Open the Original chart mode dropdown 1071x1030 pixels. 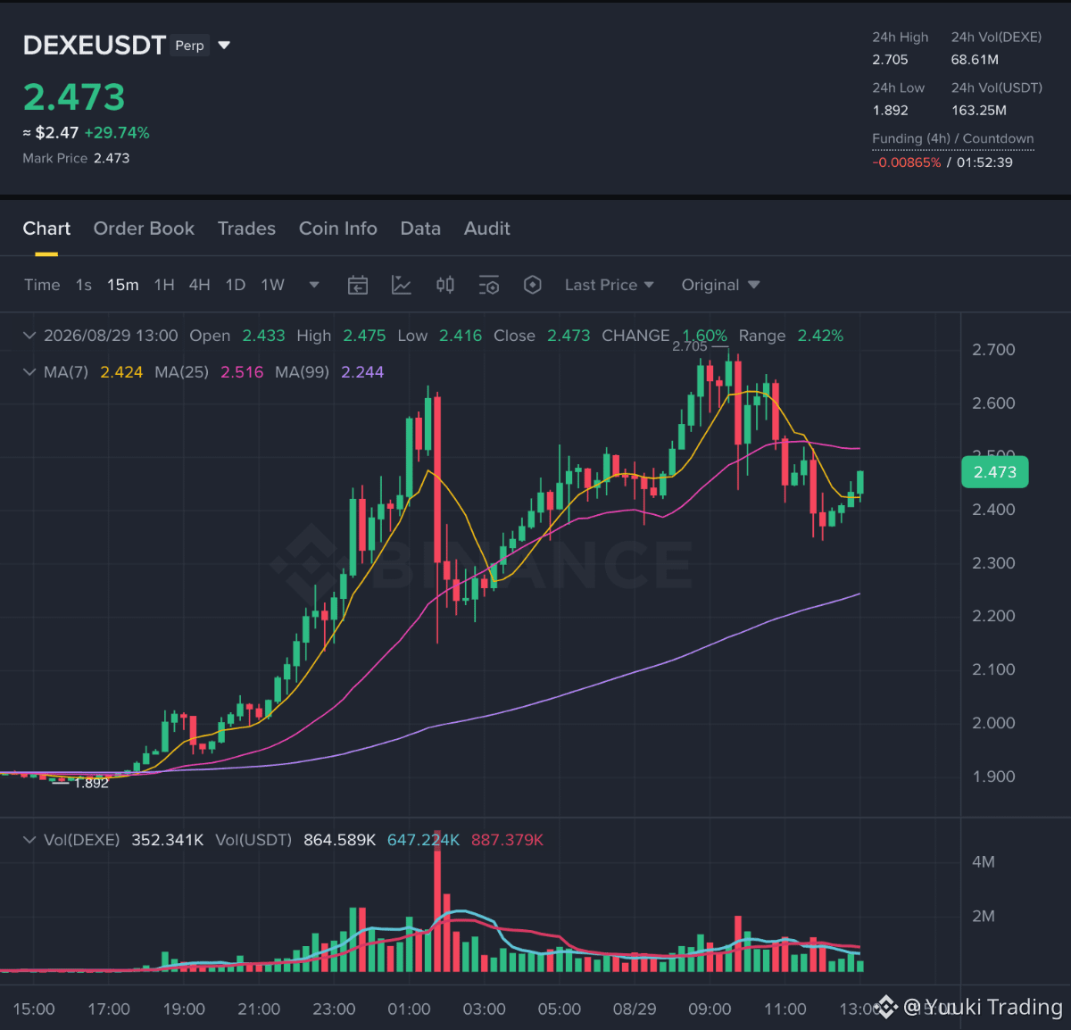tap(721, 285)
